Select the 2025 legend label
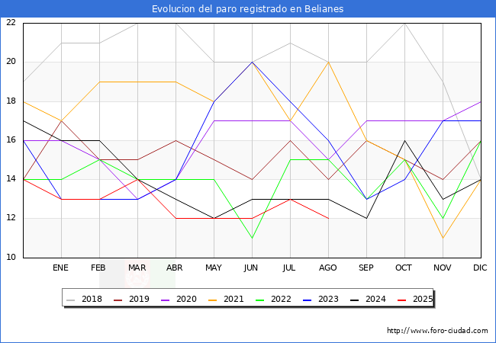The image size is (496, 343). 423,299
